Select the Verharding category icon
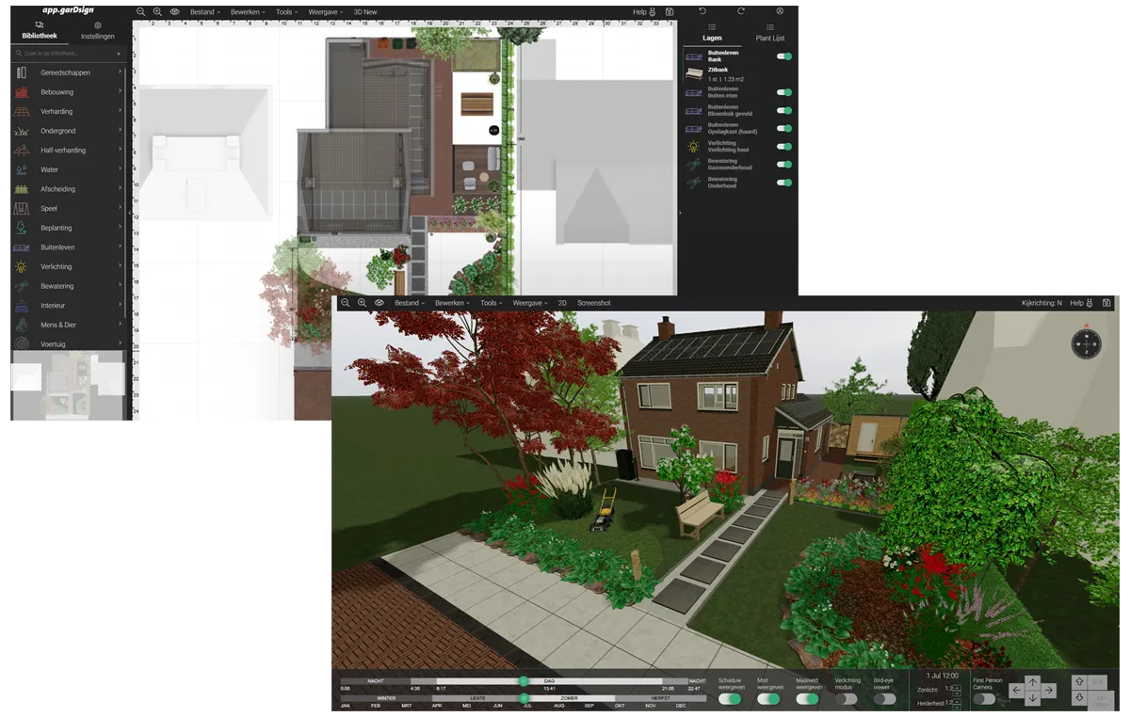The width and height of the screenshot is (1130, 717). 22,111
